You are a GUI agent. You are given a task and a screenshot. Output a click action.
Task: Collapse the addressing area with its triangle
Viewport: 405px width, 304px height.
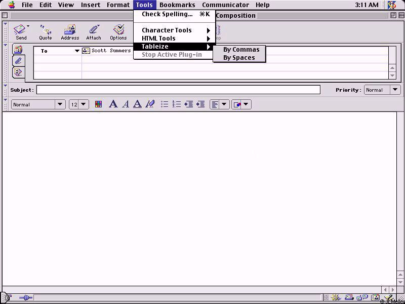tap(5, 45)
